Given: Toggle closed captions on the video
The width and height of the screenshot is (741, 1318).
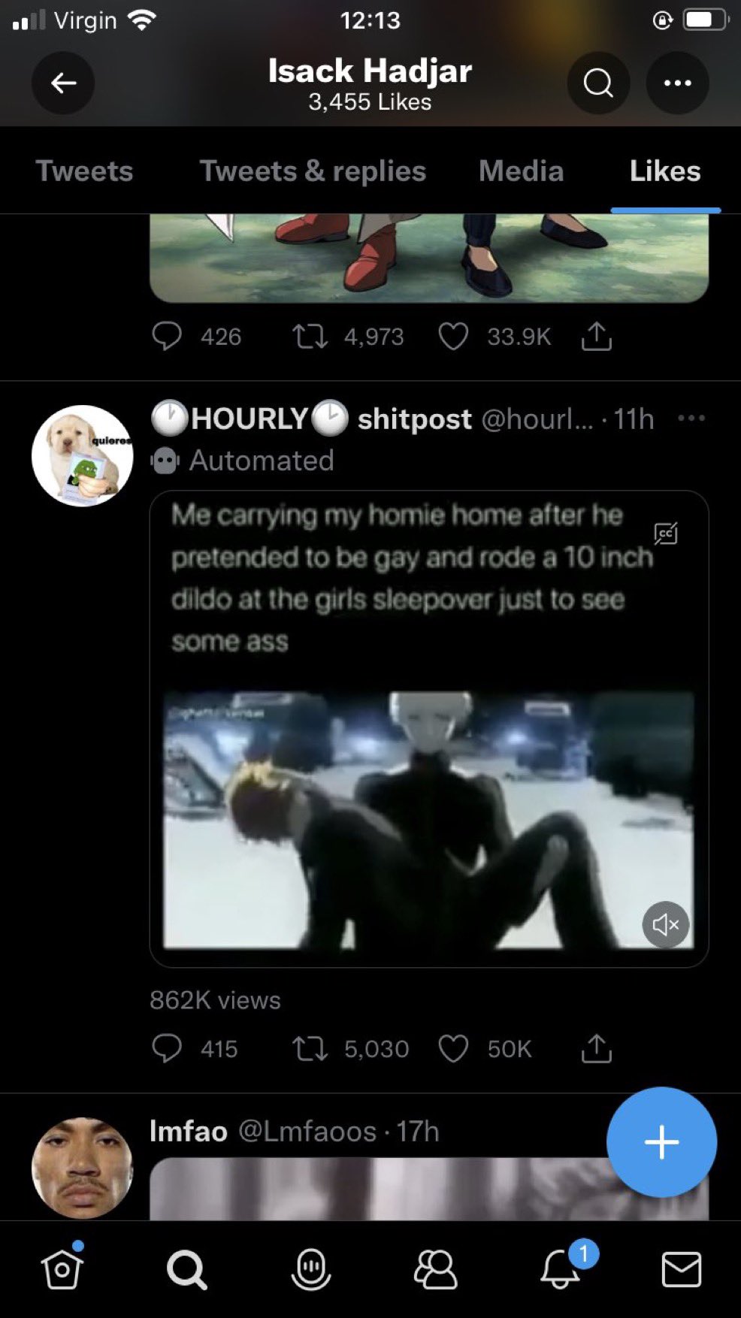Looking at the screenshot, I should point(666,534).
